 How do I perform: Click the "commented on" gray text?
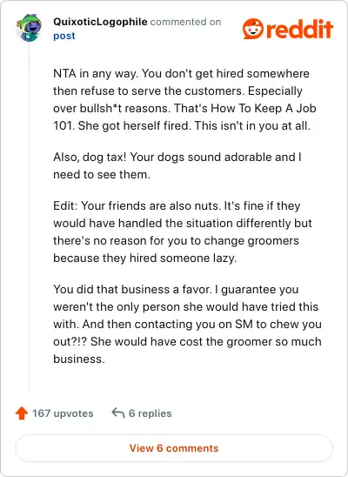point(185,22)
